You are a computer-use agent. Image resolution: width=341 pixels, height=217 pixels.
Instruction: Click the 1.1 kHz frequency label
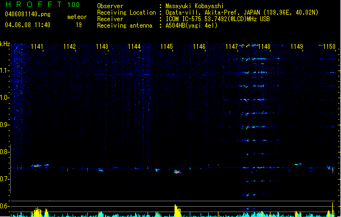pyautogui.click(x=4, y=71)
